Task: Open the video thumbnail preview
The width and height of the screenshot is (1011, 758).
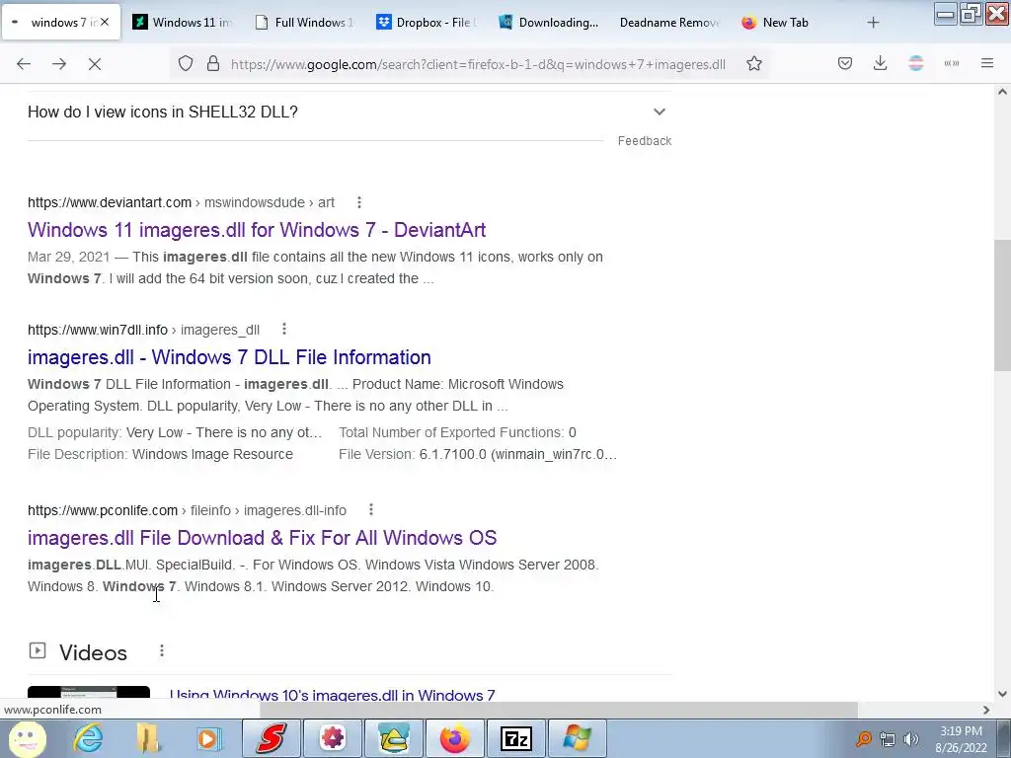Action: tap(89, 694)
